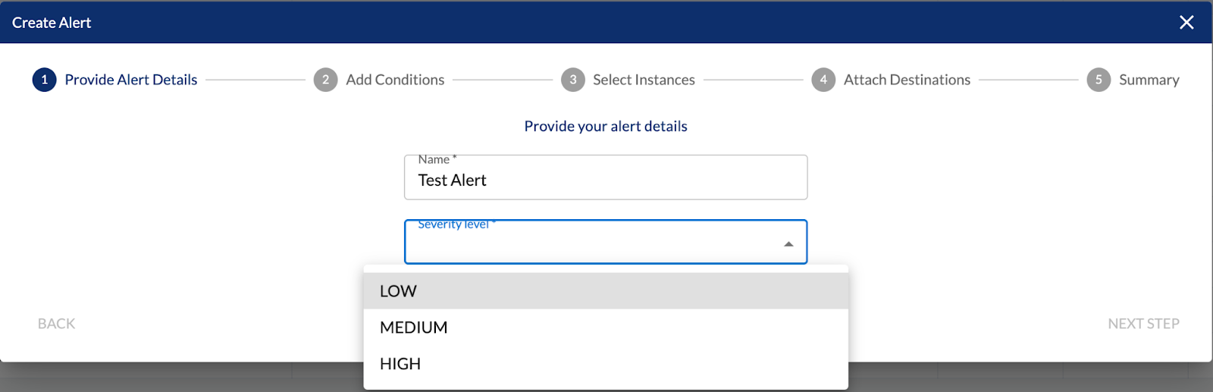Click the step 3 circle icon
The width and height of the screenshot is (1213, 392).
(x=572, y=80)
